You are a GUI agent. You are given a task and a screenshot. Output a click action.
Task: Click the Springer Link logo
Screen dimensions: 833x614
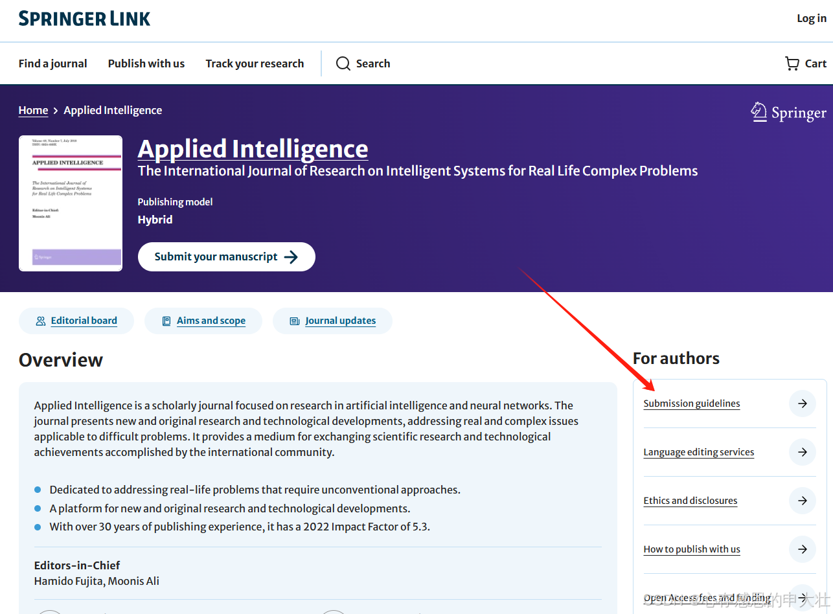pos(84,18)
